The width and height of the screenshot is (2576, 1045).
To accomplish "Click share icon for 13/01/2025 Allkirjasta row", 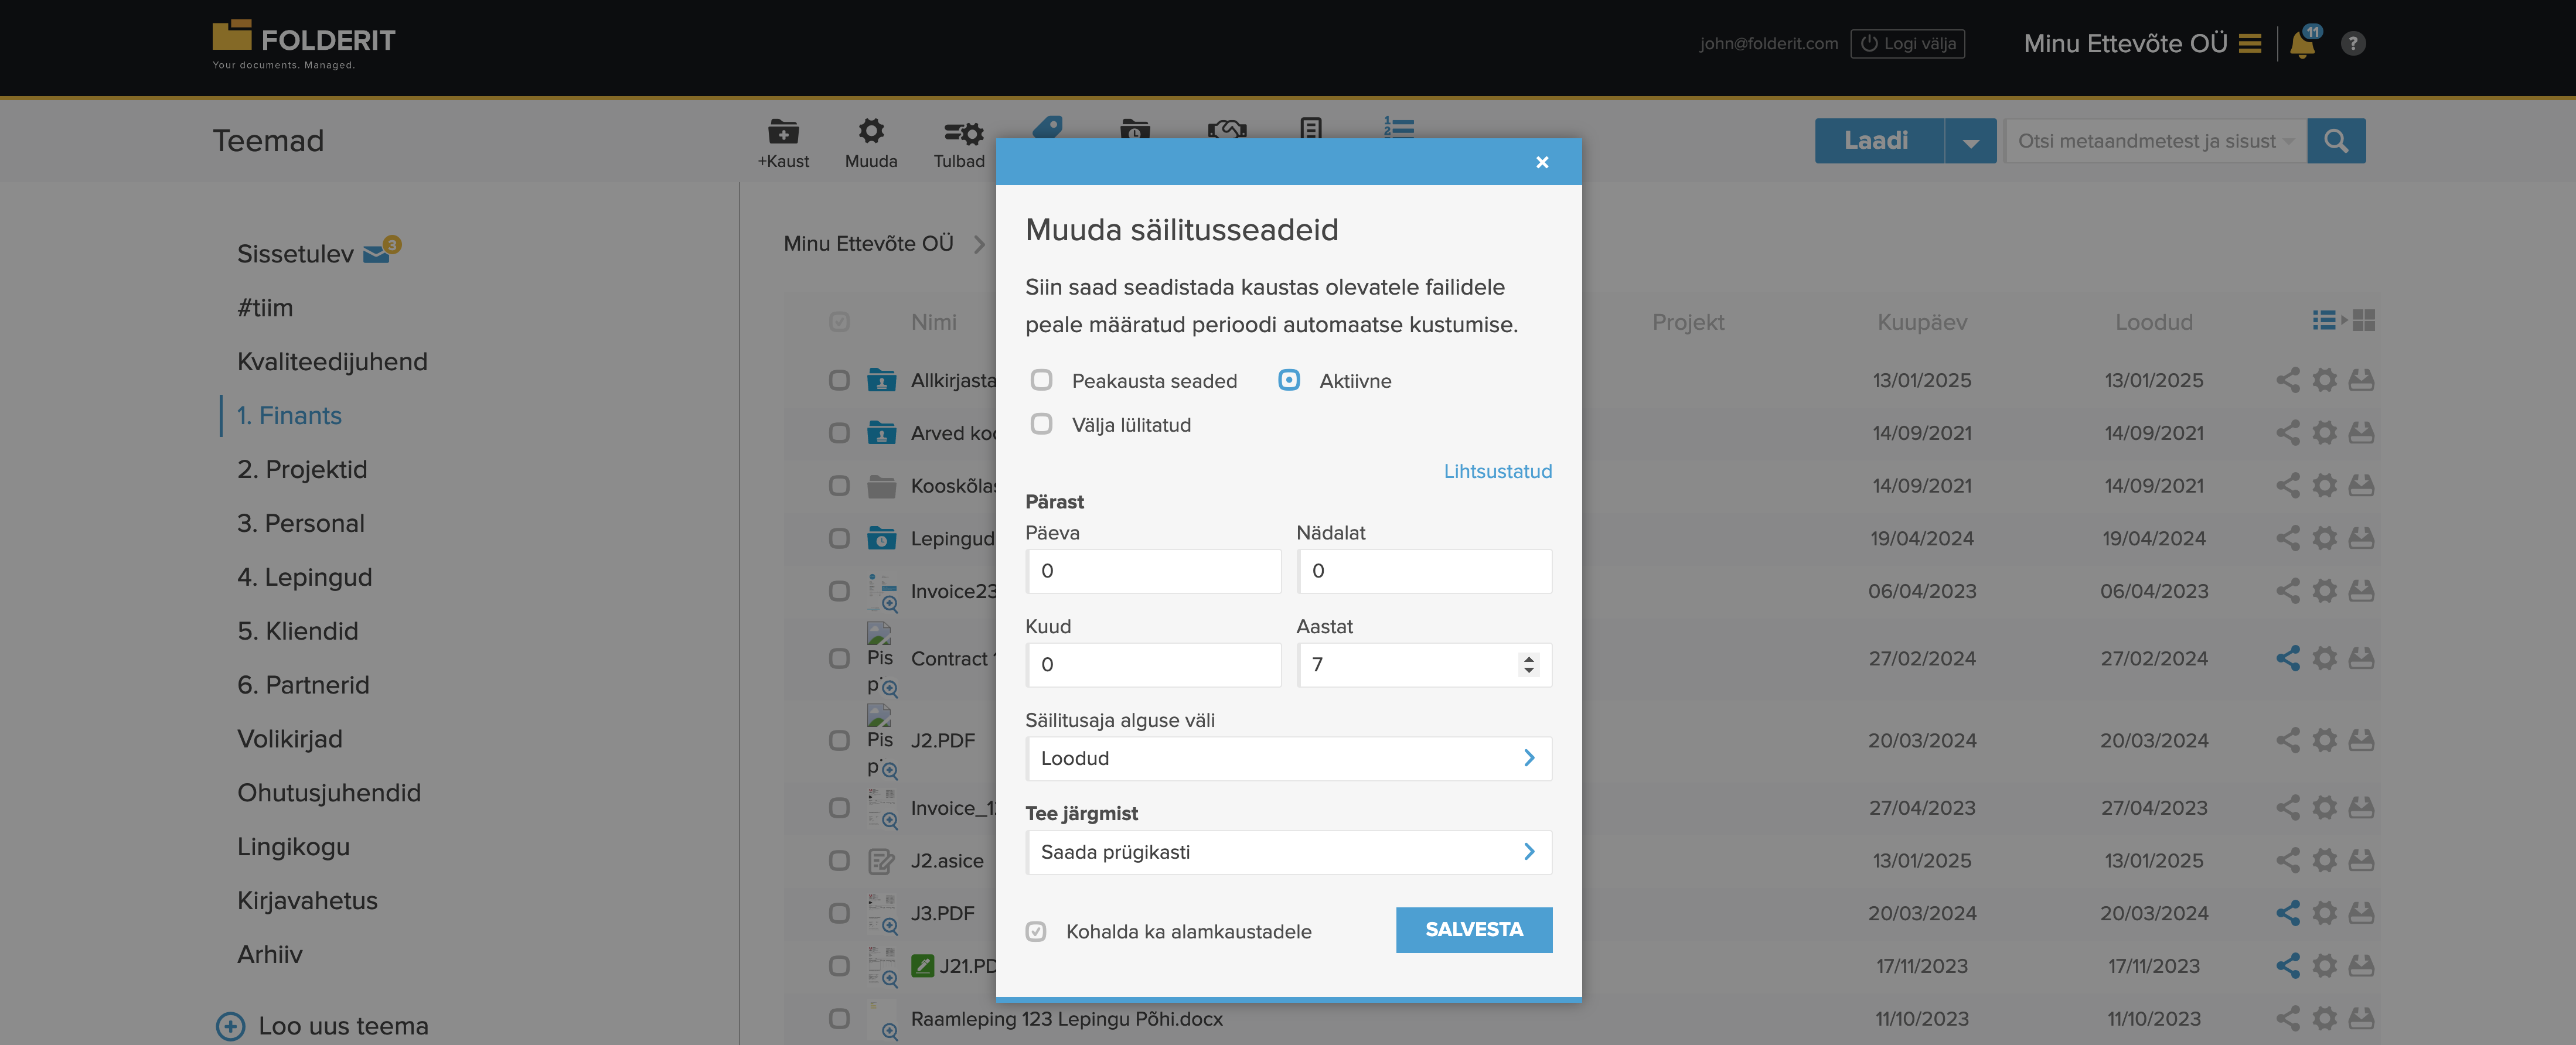I will click(x=2287, y=380).
